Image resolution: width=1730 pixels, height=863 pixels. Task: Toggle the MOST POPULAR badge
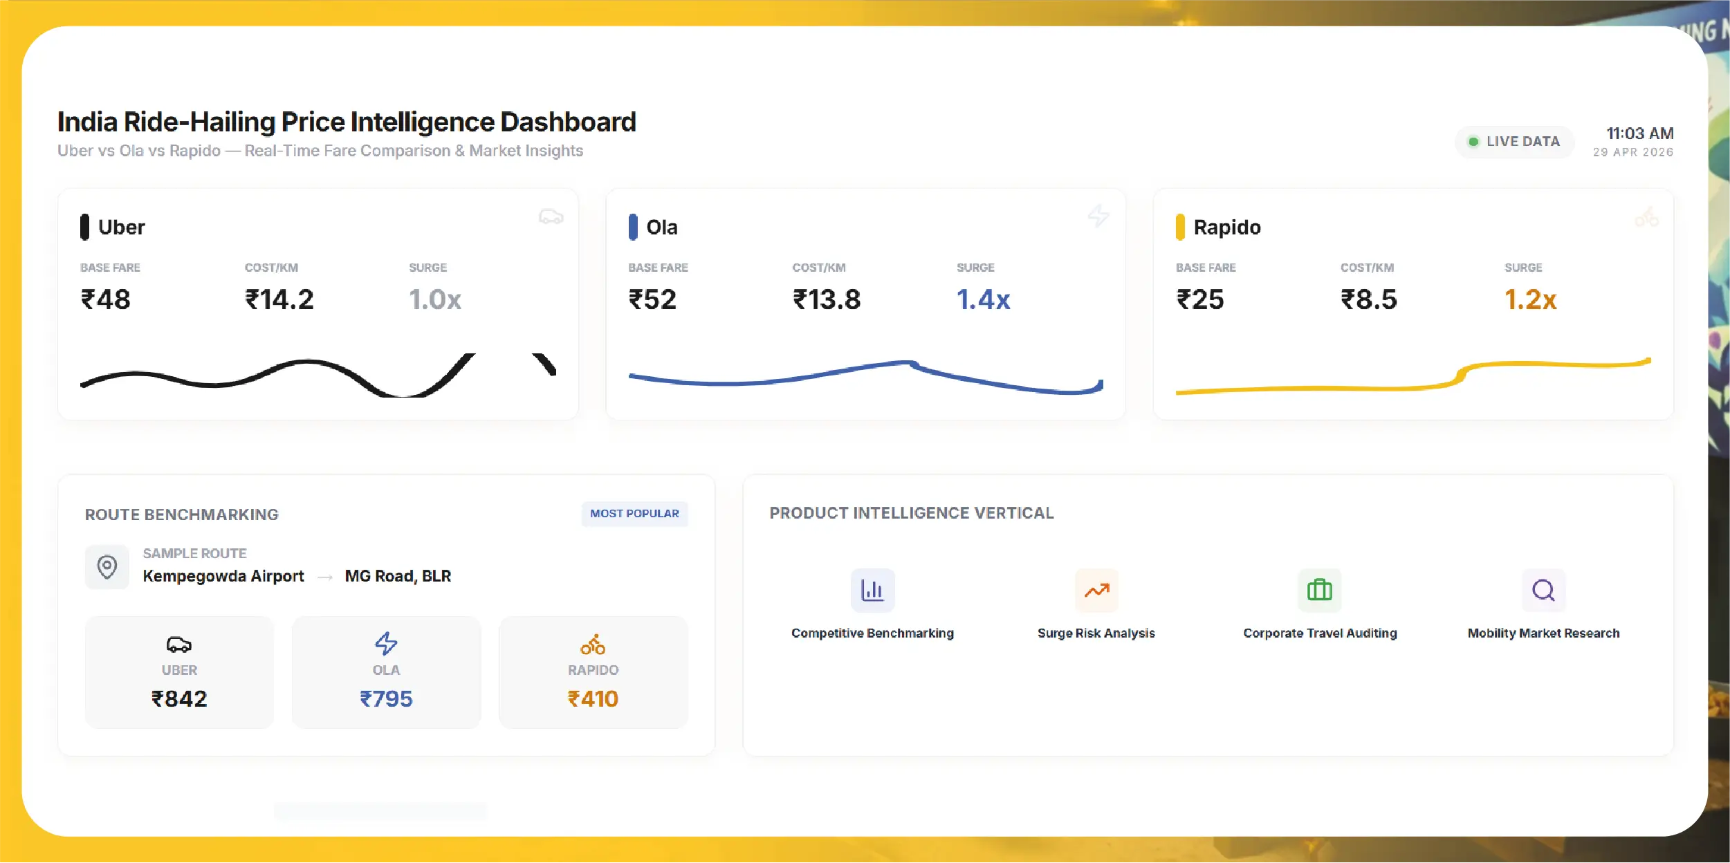coord(634,513)
